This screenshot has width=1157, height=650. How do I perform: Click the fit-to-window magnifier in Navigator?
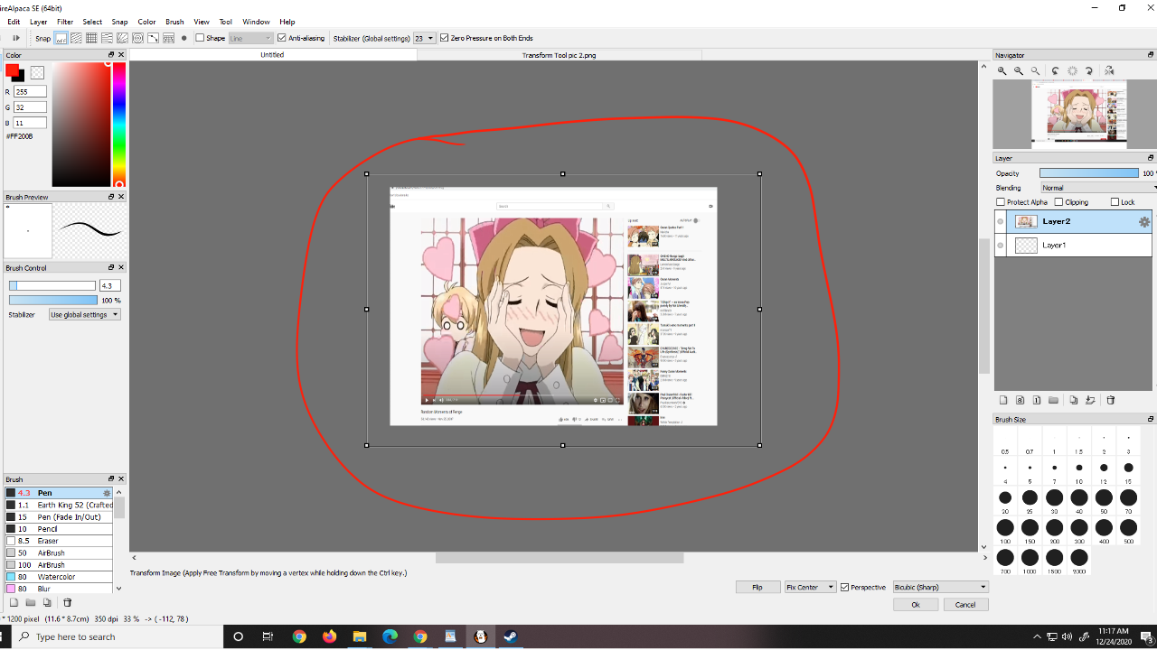pyautogui.click(x=1036, y=70)
